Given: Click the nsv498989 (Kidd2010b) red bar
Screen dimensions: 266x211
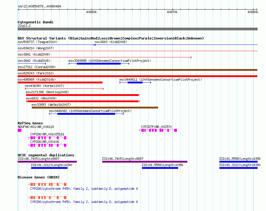Looking at the screenshot, I should tap(60, 82).
